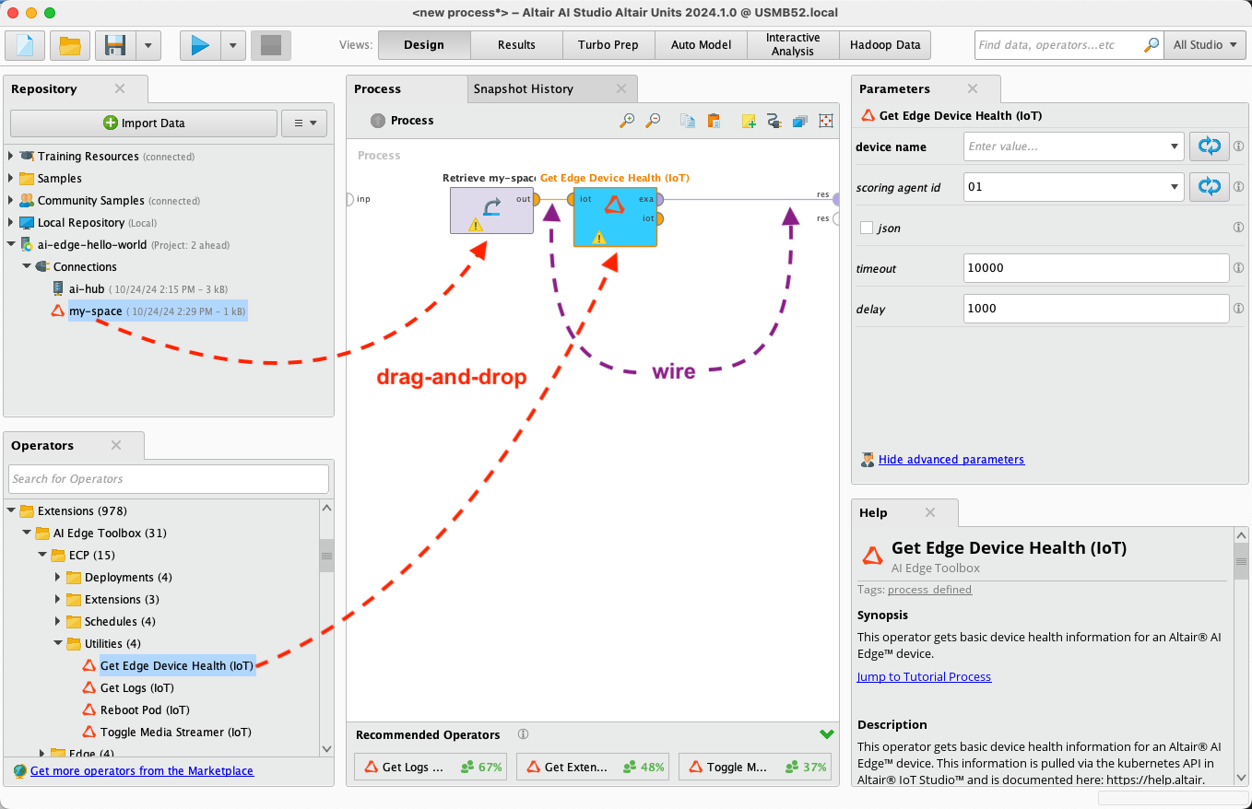
Task: Refresh the scoring agent id list
Action: (1209, 186)
